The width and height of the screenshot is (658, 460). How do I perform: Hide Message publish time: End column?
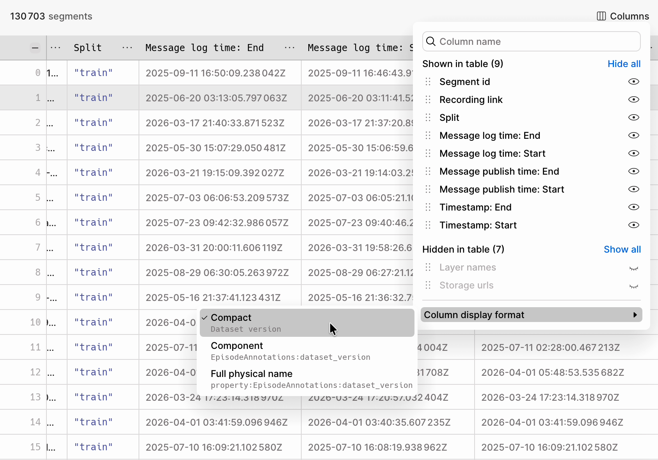coord(634,171)
